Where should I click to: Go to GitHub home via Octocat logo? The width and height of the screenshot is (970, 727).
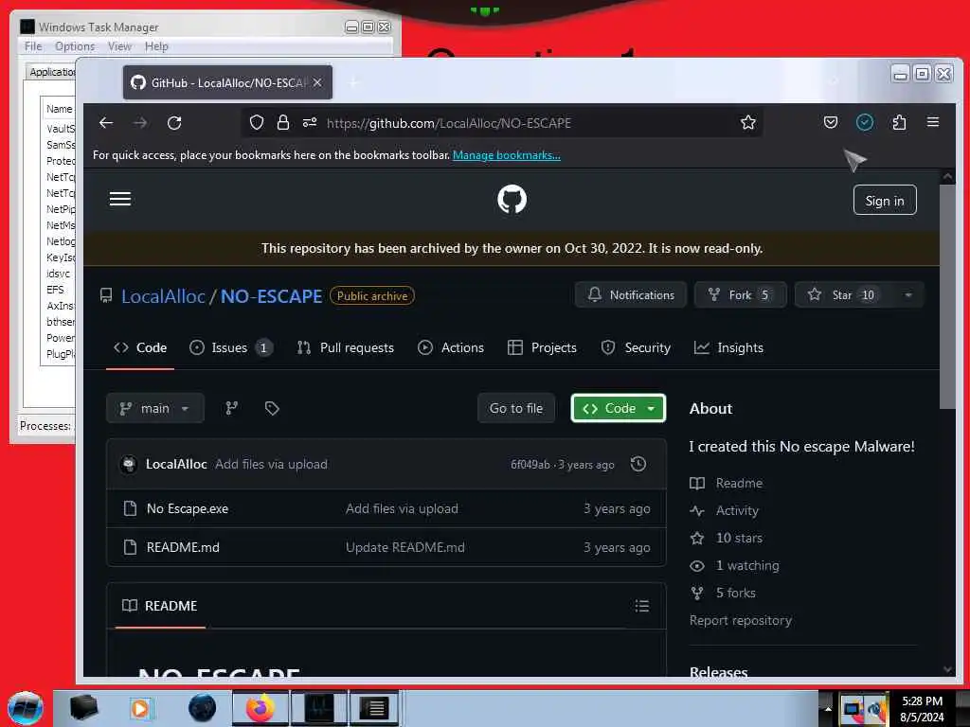tap(512, 199)
